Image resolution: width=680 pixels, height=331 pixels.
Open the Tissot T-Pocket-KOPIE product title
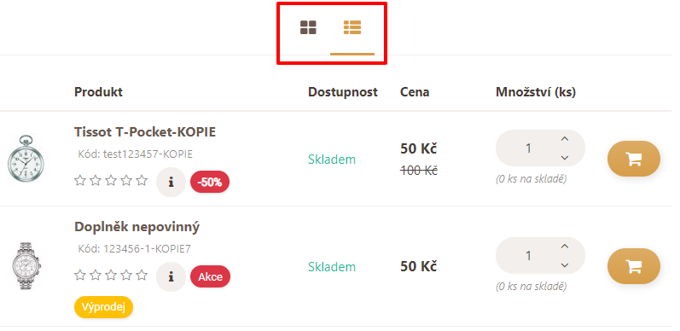click(145, 132)
